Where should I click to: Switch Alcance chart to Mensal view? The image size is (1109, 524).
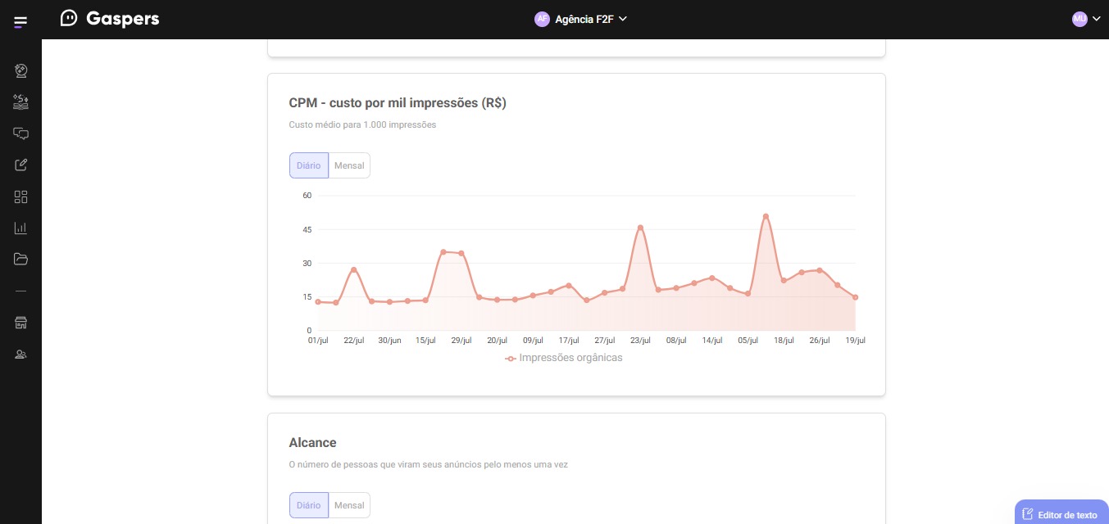pyautogui.click(x=349, y=505)
